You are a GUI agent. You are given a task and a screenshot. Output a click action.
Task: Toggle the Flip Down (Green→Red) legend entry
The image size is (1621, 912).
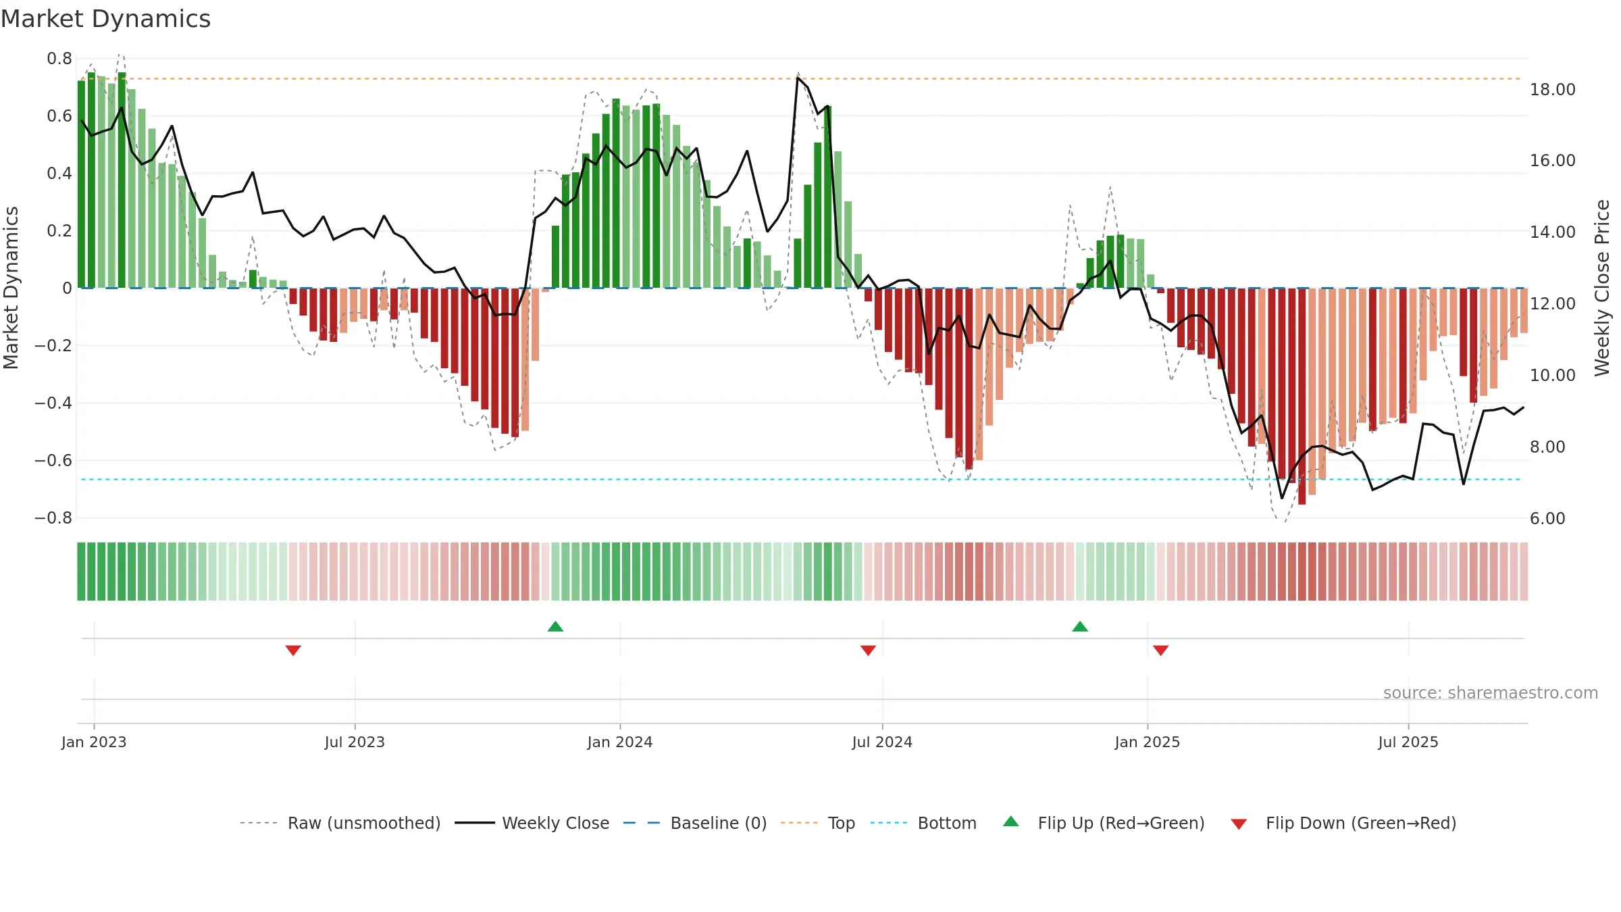[1343, 823]
